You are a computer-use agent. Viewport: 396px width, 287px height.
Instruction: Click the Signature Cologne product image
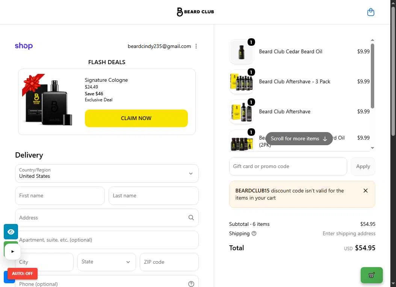(47, 100)
